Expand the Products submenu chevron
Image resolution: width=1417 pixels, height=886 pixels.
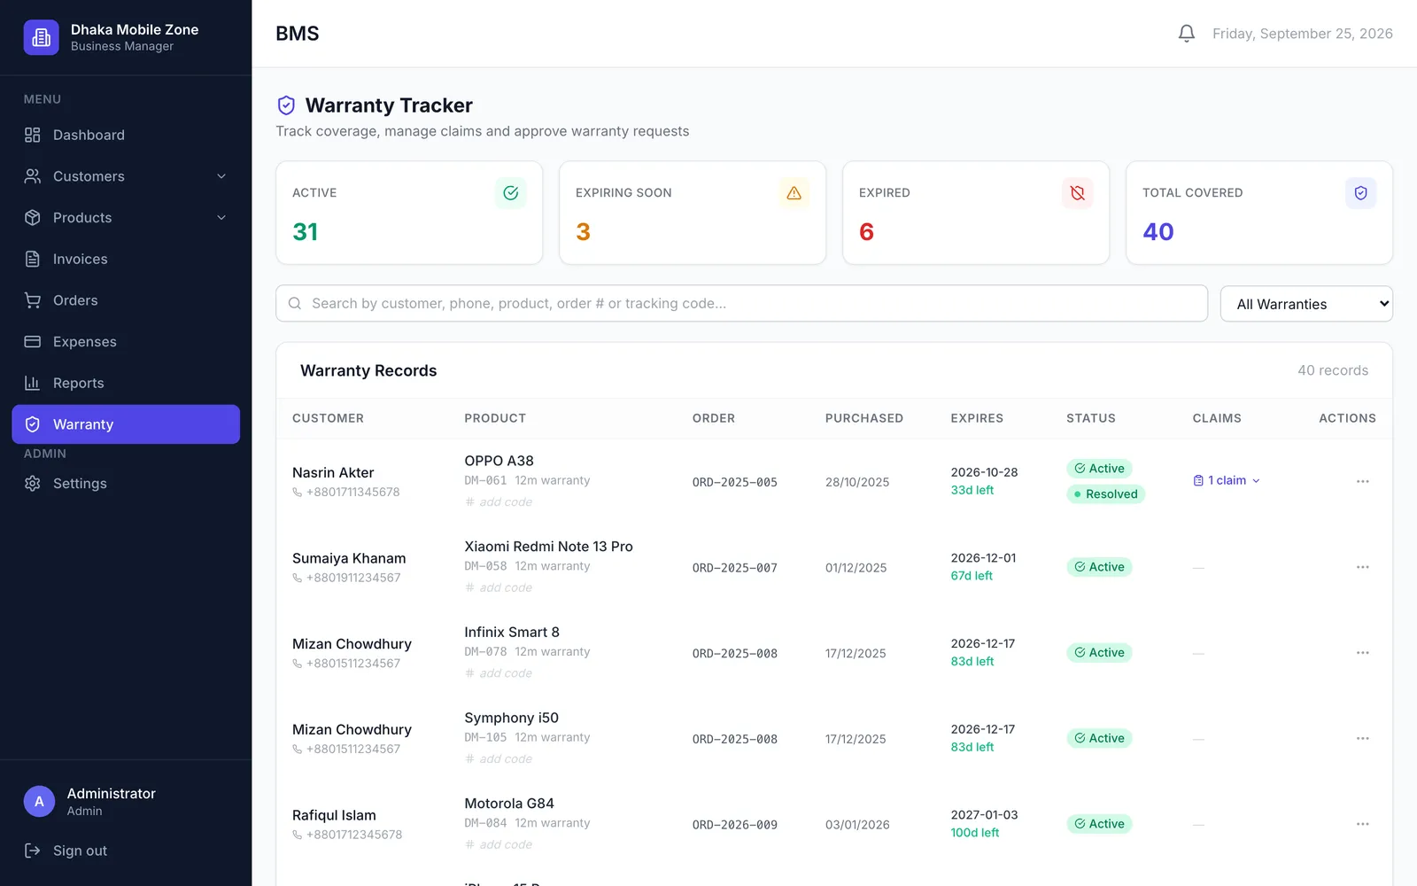click(x=221, y=218)
